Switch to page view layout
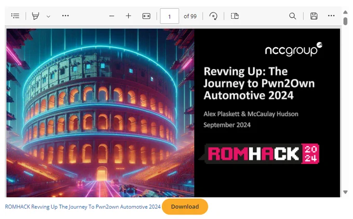The height and width of the screenshot is (219, 353). tap(235, 16)
